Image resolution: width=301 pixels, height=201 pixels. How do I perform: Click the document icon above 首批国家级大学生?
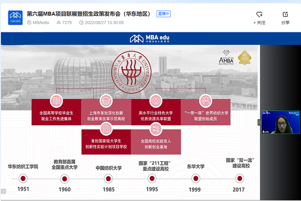tap(106, 128)
